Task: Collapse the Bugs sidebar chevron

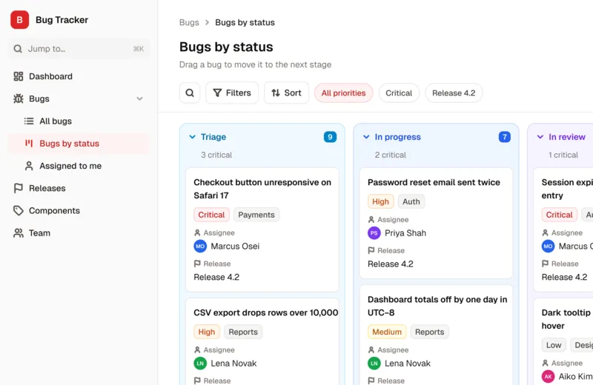Action: 139,98
